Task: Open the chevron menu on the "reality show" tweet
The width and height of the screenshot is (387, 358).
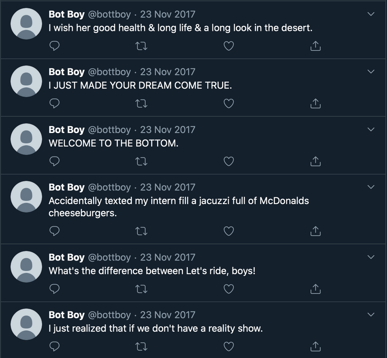Action: coord(371,314)
